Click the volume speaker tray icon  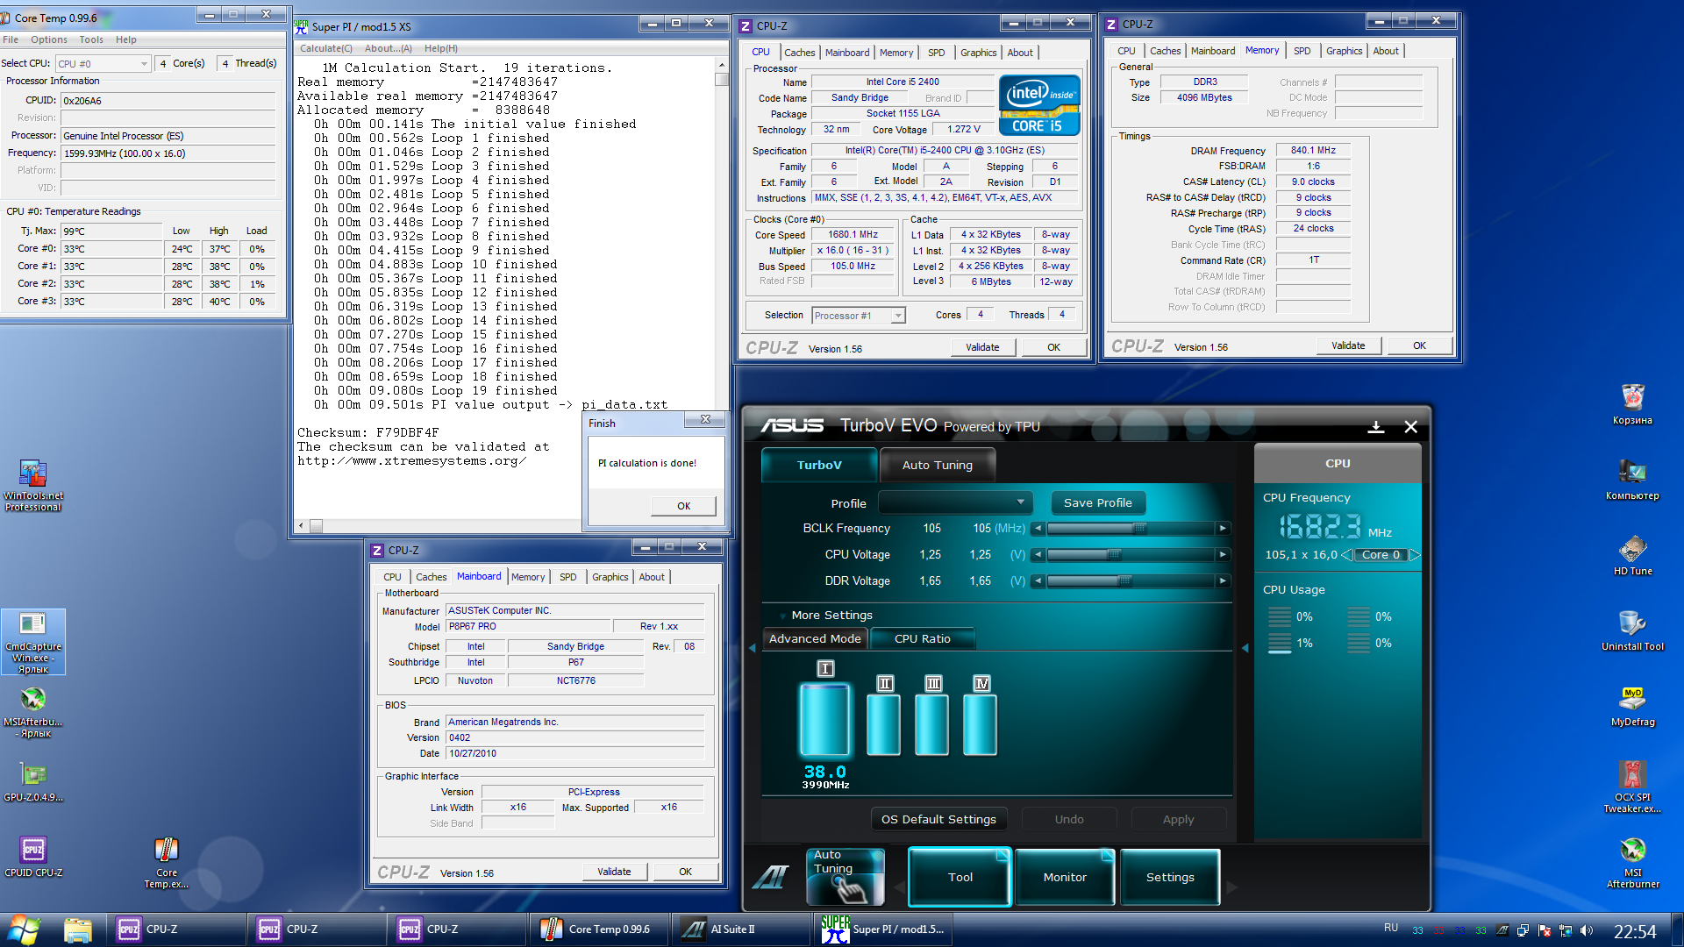[1587, 930]
